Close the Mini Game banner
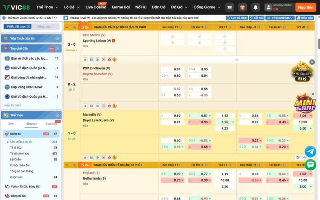This screenshot has width=320, height=200. 313,94
